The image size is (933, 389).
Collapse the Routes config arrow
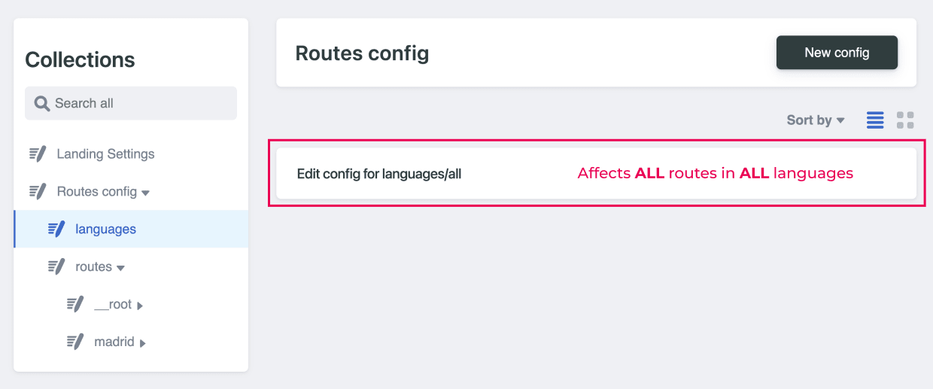point(145,193)
